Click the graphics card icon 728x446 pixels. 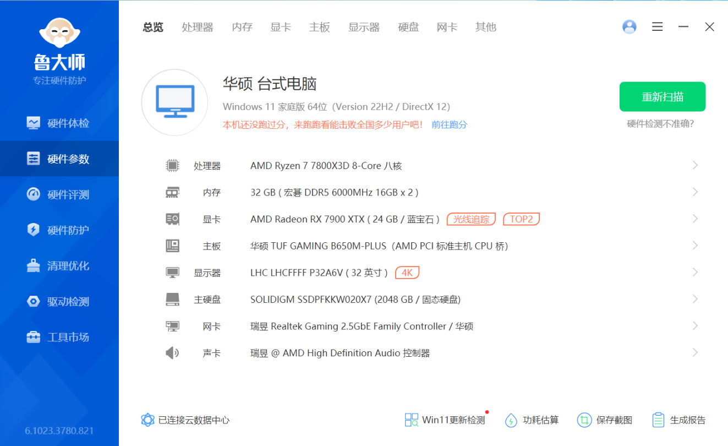pyautogui.click(x=172, y=219)
